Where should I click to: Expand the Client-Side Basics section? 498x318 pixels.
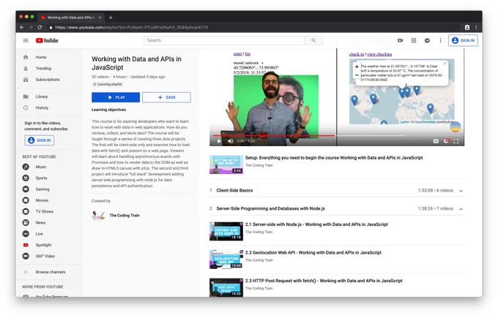461,191
